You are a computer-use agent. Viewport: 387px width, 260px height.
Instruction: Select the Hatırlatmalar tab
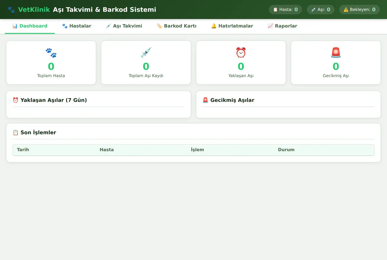(232, 26)
